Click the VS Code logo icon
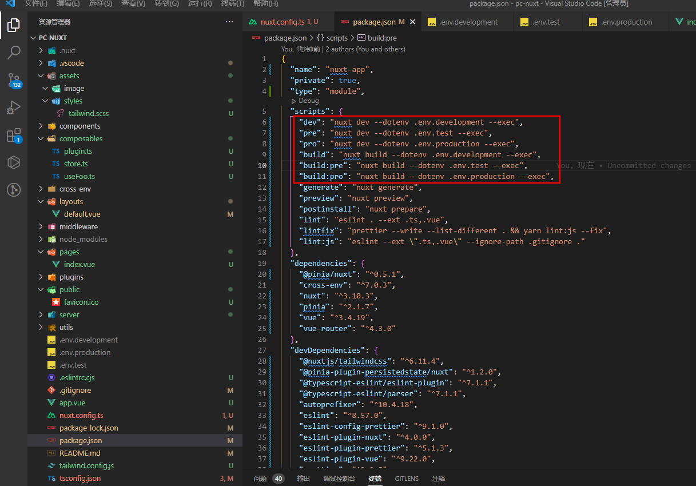The height and width of the screenshot is (486, 696). [x=10, y=3]
